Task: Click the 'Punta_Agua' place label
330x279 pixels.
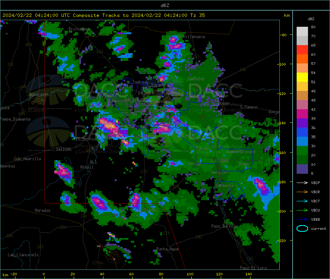Action: click(167, 249)
